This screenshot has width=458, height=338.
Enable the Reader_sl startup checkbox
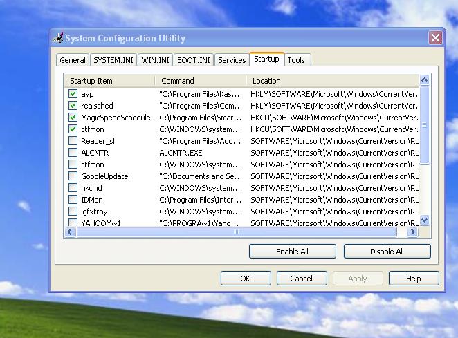pyautogui.click(x=73, y=141)
